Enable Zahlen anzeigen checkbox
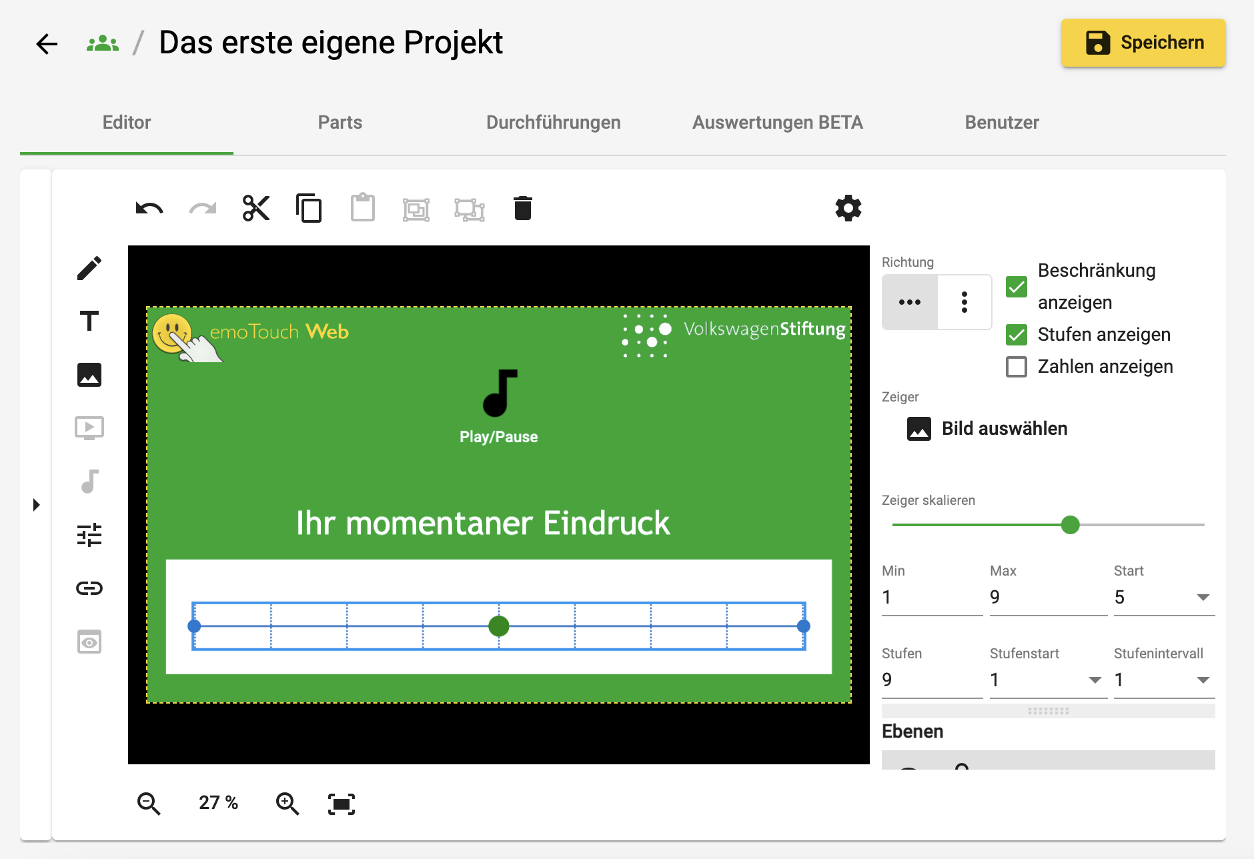 (1017, 366)
